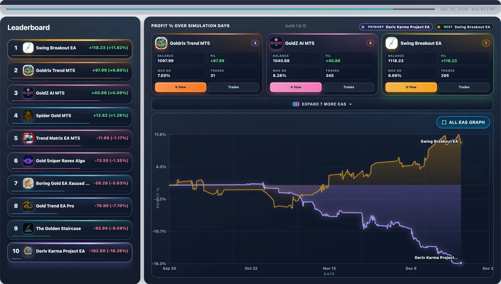Viewport: 501px width, 284px height.
Task: Click the Goldrix Trend MT5 leaderboard icon
Action: coord(28,70)
